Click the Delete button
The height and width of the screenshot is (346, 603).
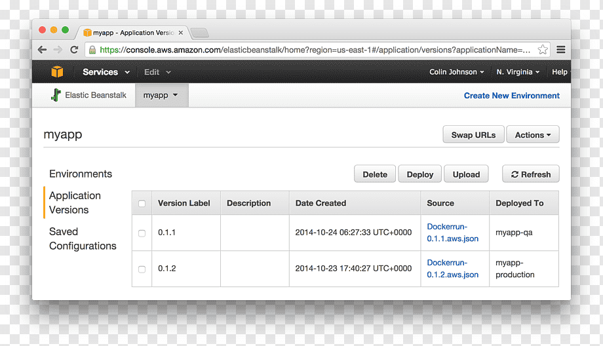[375, 174]
